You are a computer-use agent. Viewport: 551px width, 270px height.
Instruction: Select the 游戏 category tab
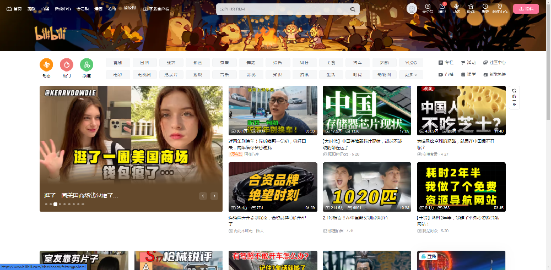tap(198, 74)
